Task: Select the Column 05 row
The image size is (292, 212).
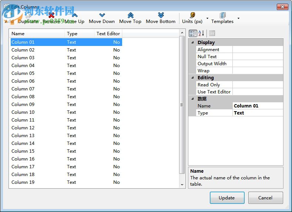Action: pyautogui.click(x=66, y=73)
